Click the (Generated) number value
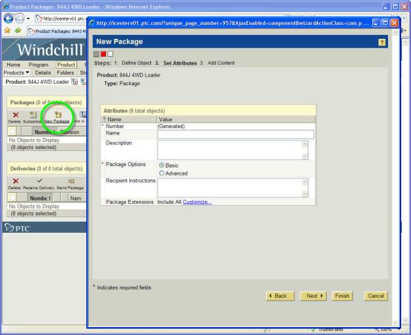 point(171,126)
